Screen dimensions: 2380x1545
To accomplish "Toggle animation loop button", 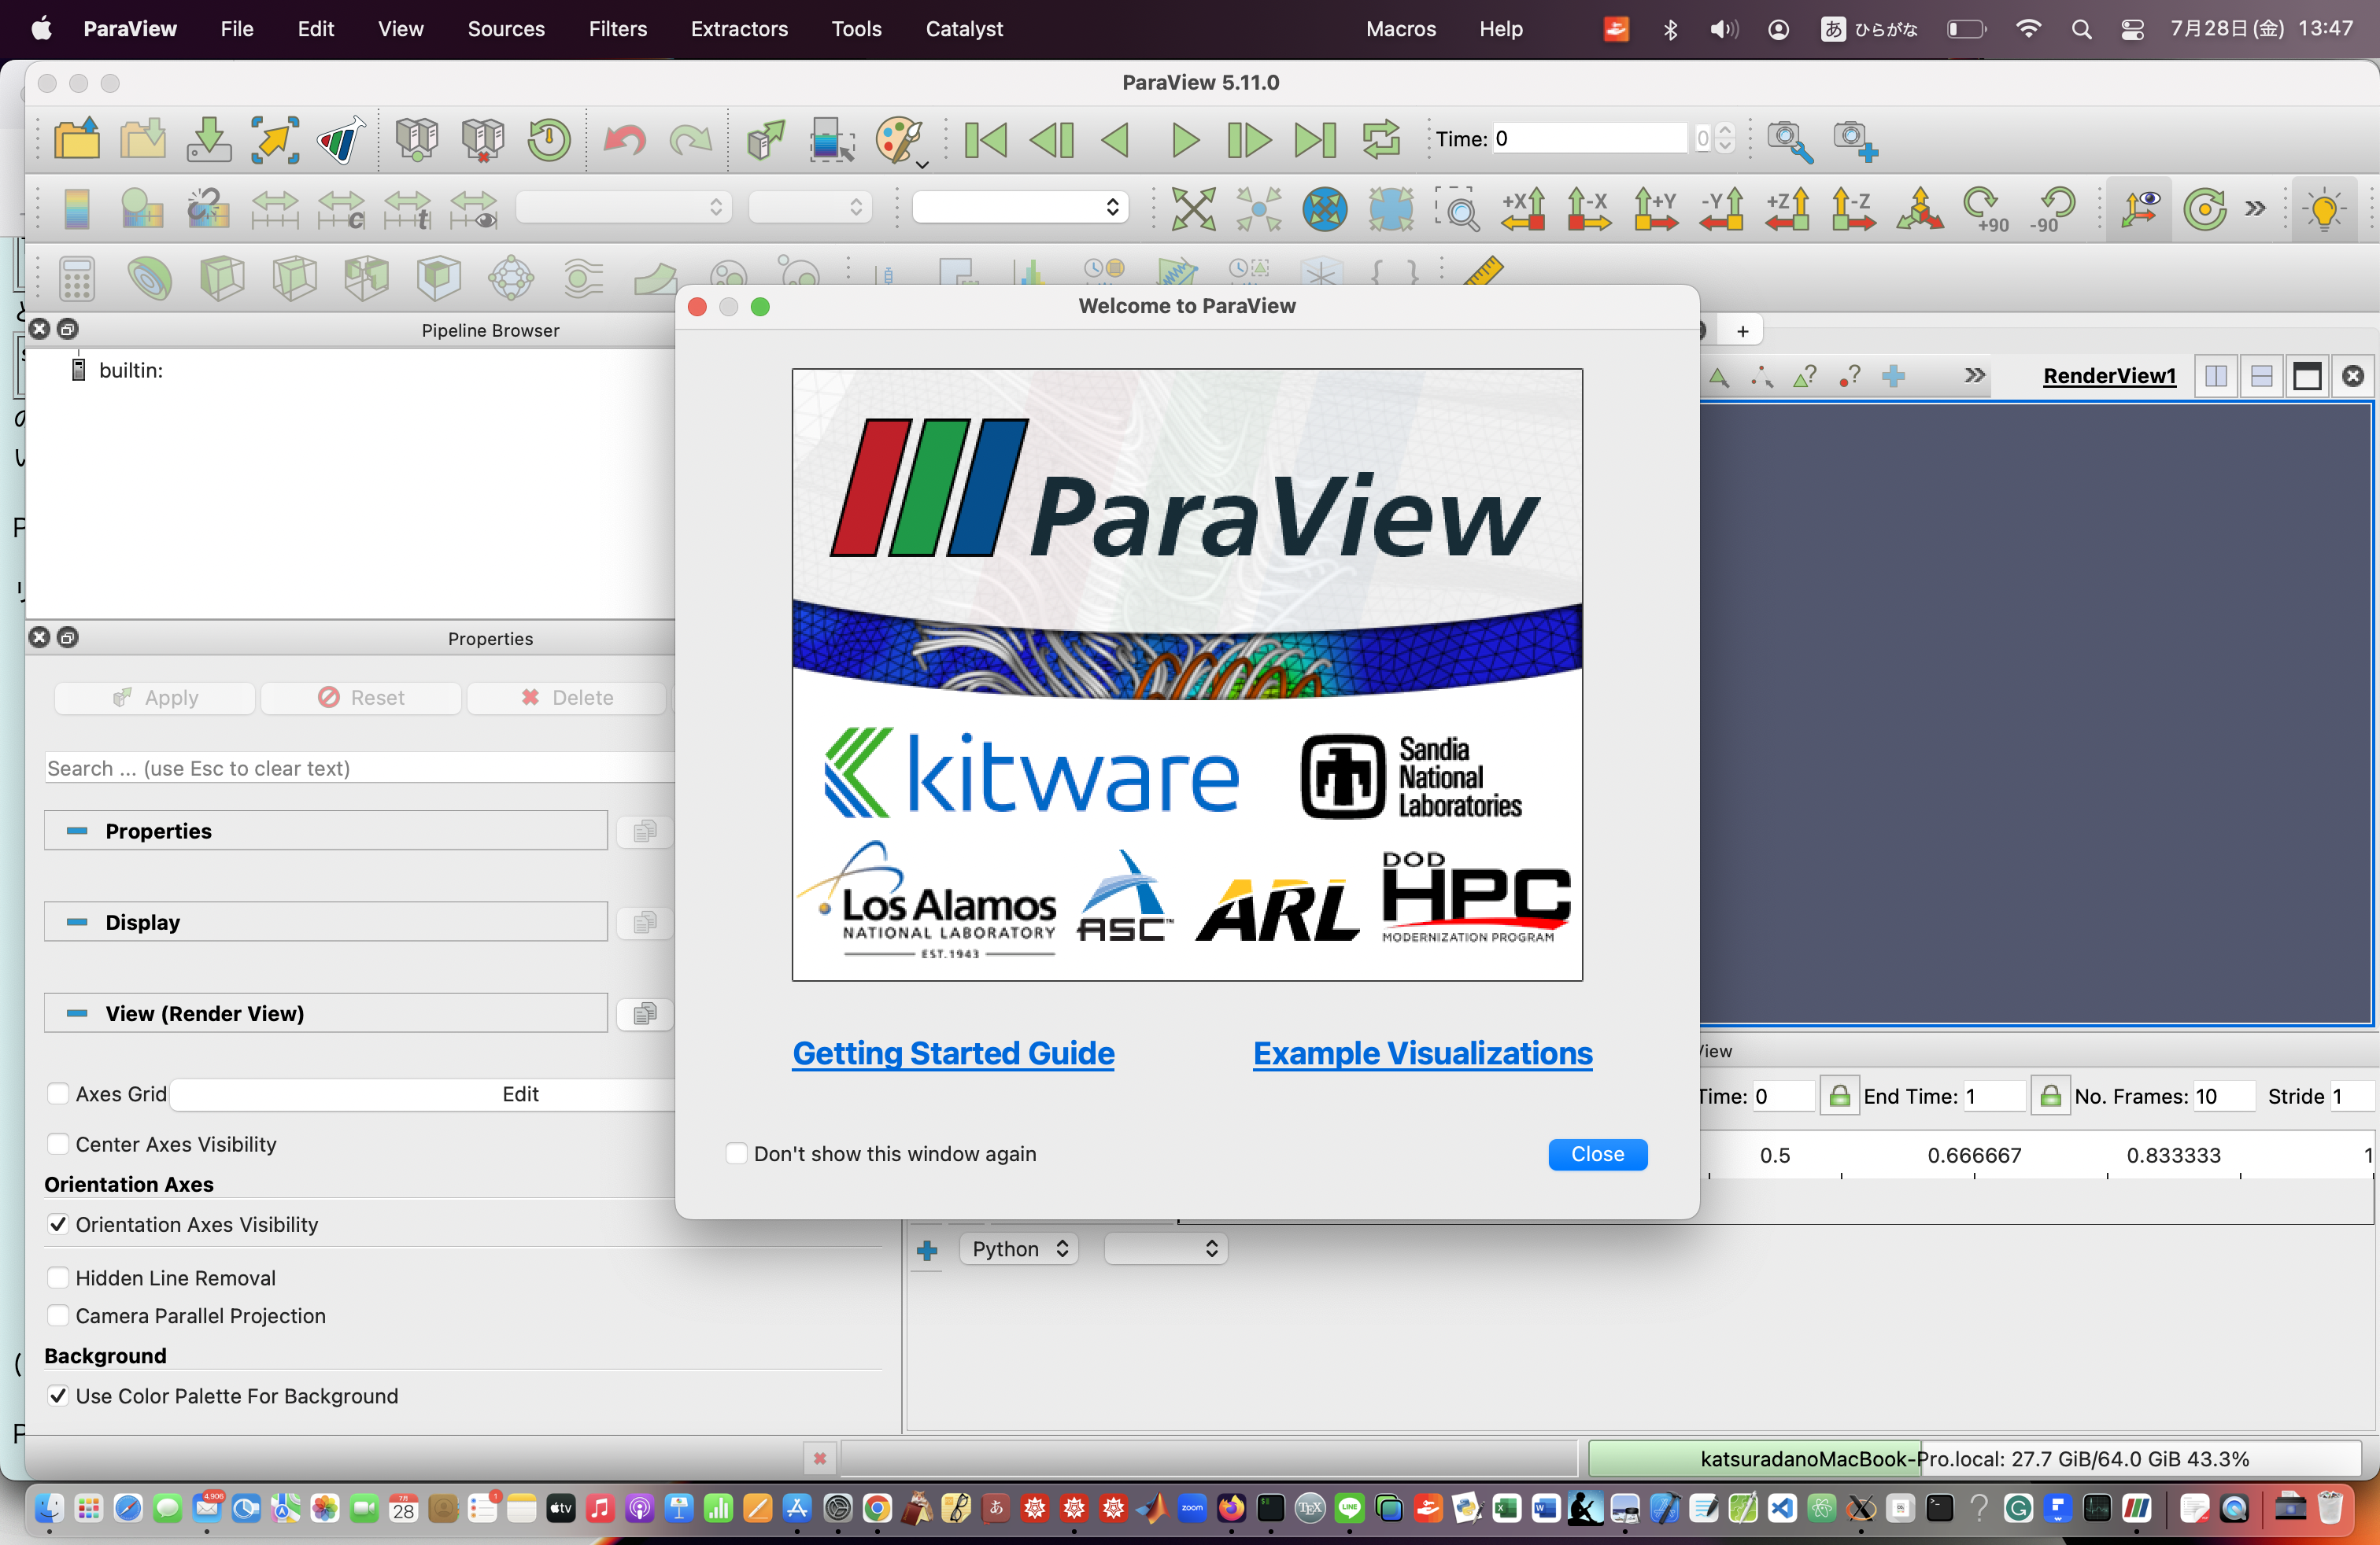I will (1381, 140).
